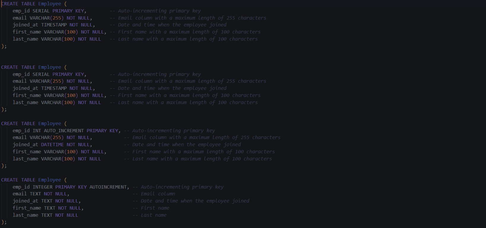The image size is (486, 228).
Task: Click the Employee table name in the last statement
Action: pyautogui.click(x=49, y=180)
